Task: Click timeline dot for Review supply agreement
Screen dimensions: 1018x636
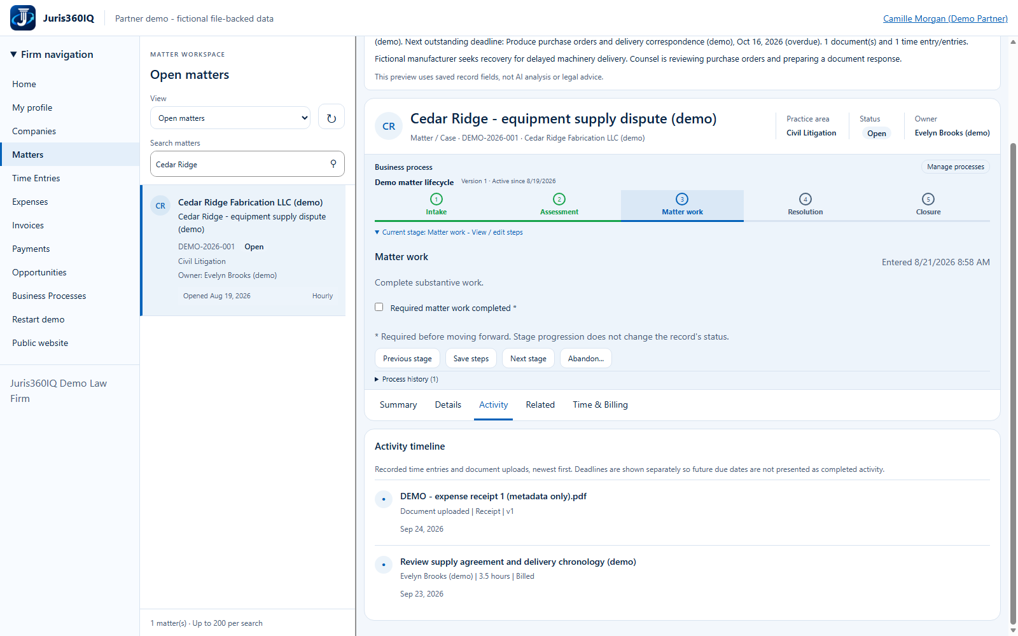Action: tap(384, 565)
